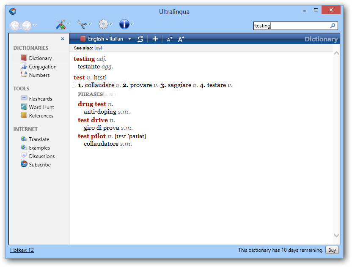Click the Conjugation sidebar icon

pyautogui.click(x=24, y=66)
